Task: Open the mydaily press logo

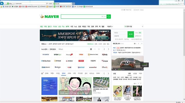Action: 105,55
